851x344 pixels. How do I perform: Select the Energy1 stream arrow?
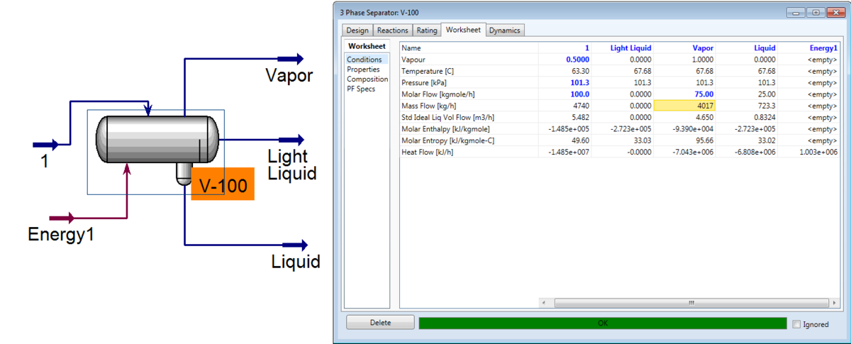pos(63,218)
